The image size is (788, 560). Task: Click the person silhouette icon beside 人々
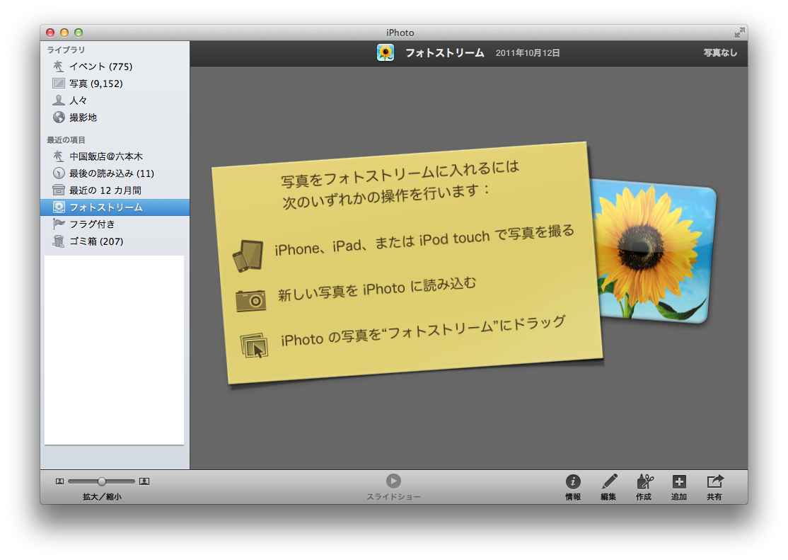tap(59, 100)
